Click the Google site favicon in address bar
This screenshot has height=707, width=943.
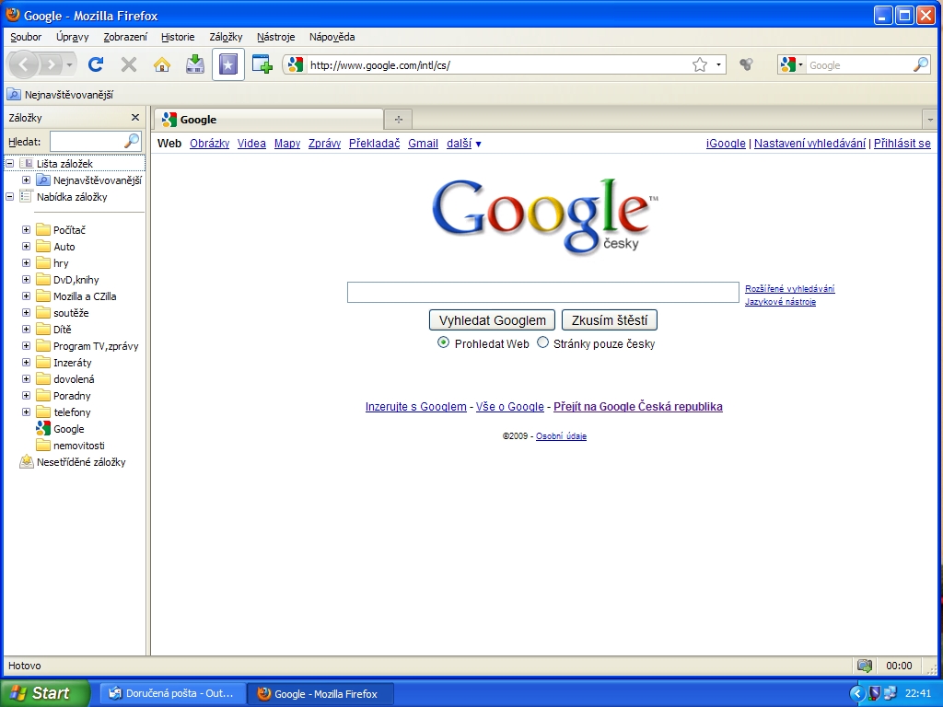(x=295, y=65)
